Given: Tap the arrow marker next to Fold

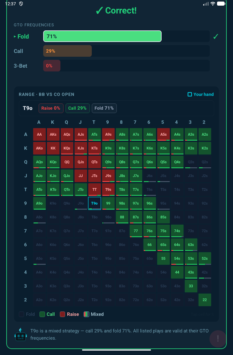Looking at the screenshot, I should [15, 37].
